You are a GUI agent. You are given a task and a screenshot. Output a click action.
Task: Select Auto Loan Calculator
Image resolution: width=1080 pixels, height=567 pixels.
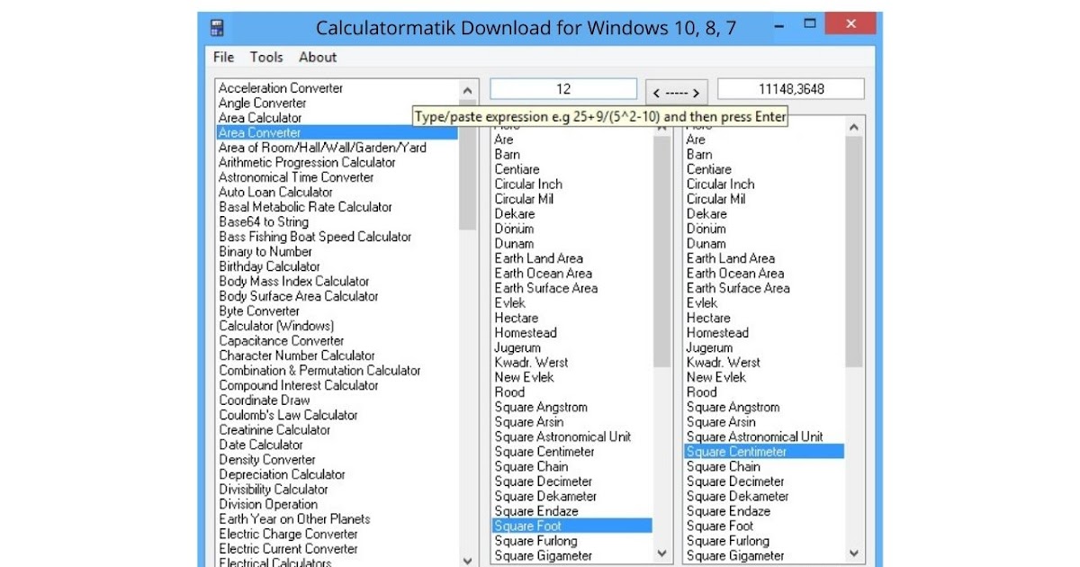(x=275, y=192)
